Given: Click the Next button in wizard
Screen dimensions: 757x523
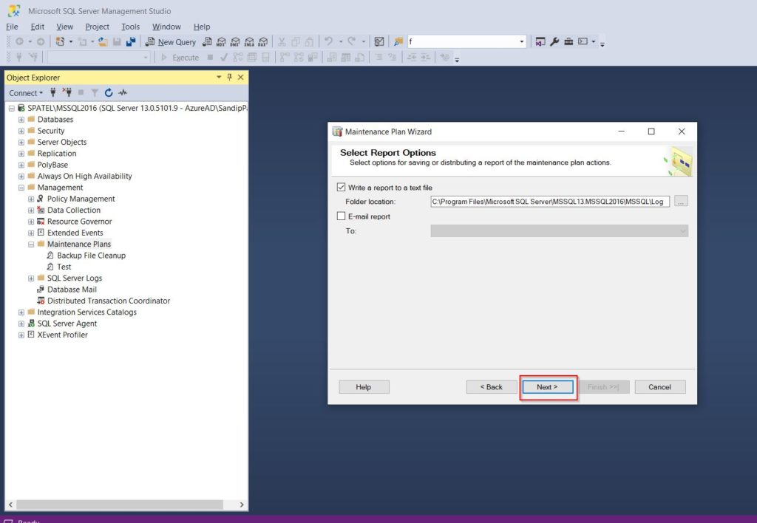Looking at the screenshot, I should pyautogui.click(x=548, y=387).
